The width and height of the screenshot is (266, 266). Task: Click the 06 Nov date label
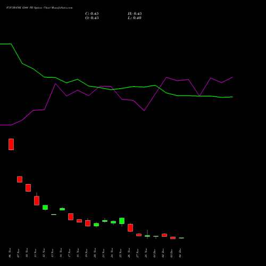pos(10,253)
